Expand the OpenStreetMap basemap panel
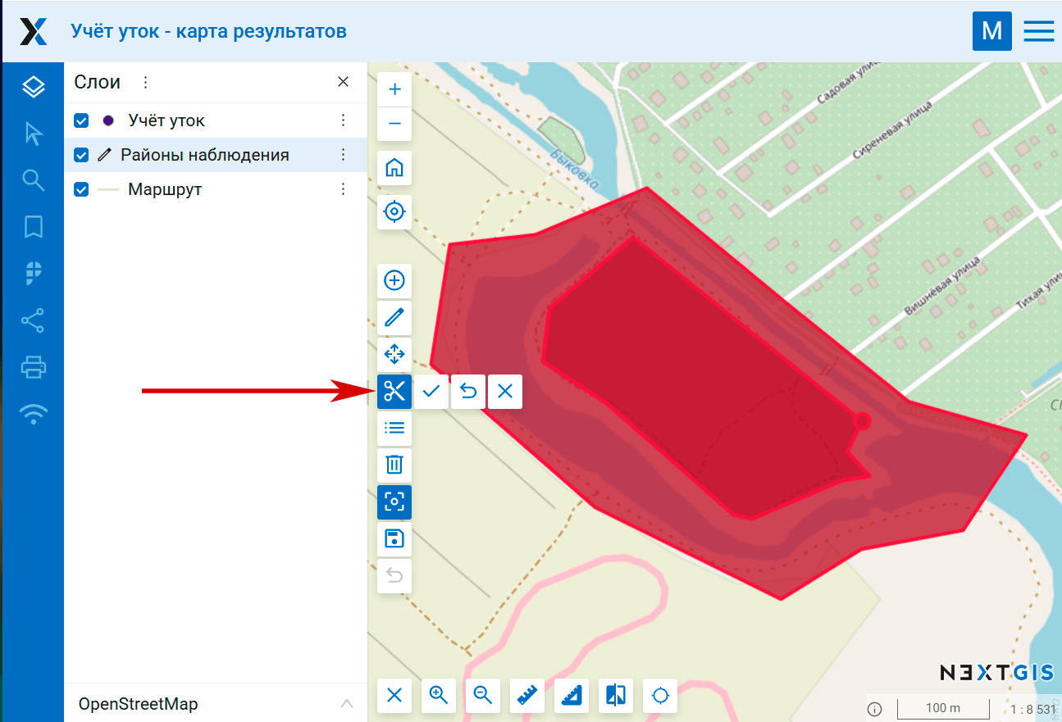 pos(347,704)
